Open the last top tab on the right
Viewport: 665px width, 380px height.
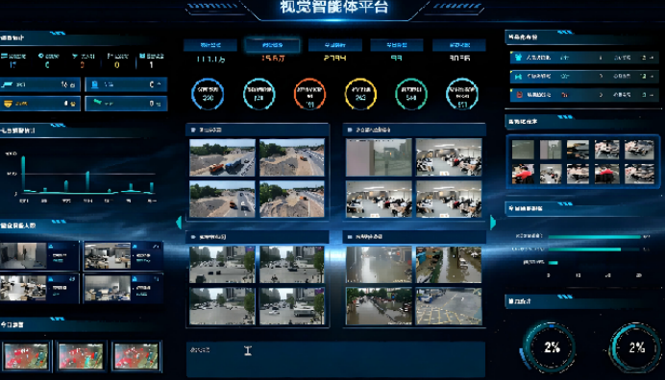pos(459,45)
